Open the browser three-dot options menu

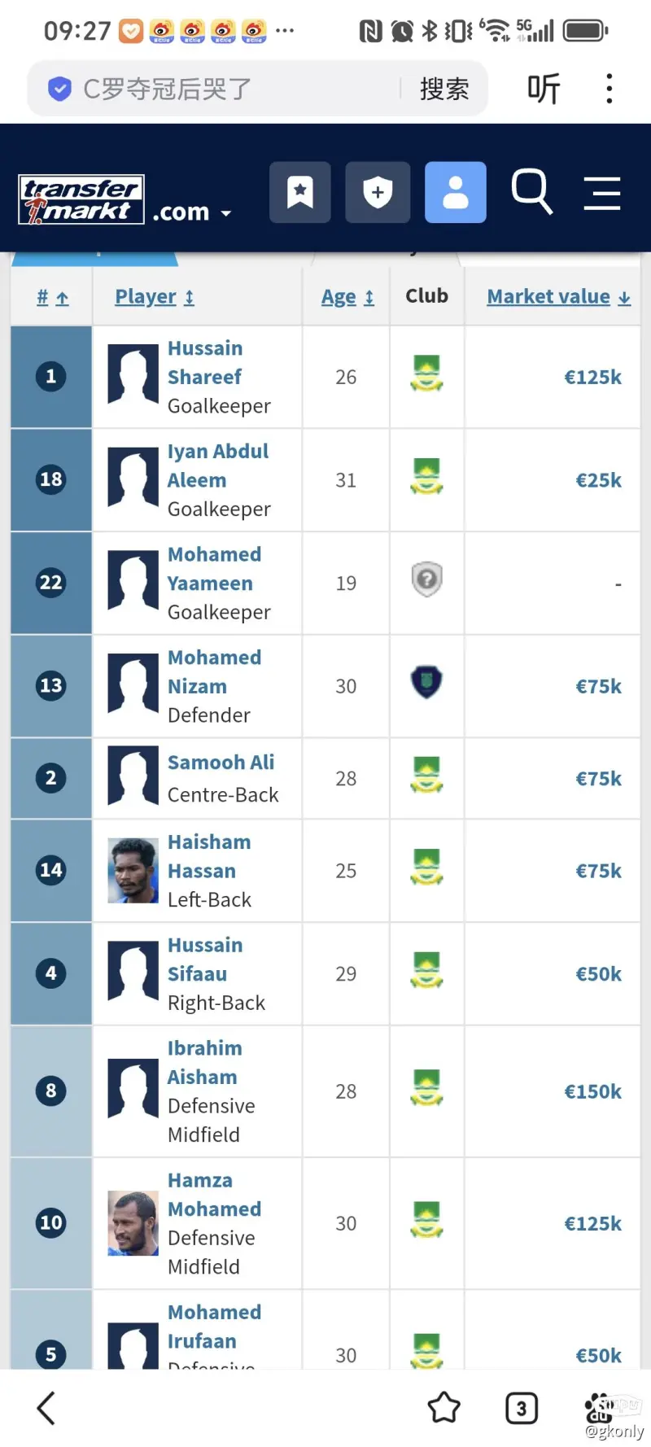click(609, 88)
